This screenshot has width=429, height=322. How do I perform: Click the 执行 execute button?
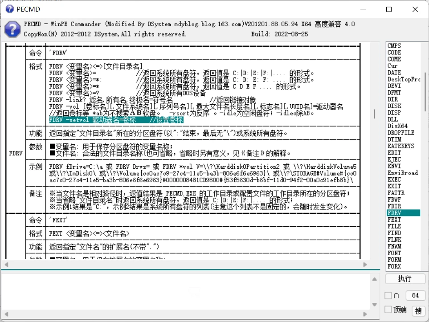point(405,279)
